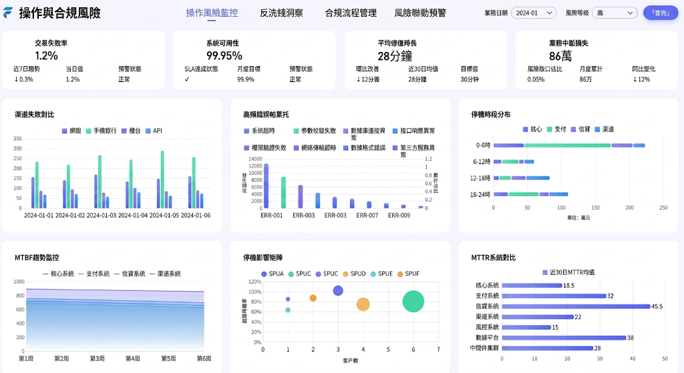Expand the 風險等級 dropdown showing 高
Screen dimensions: 684x373
coord(615,13)
